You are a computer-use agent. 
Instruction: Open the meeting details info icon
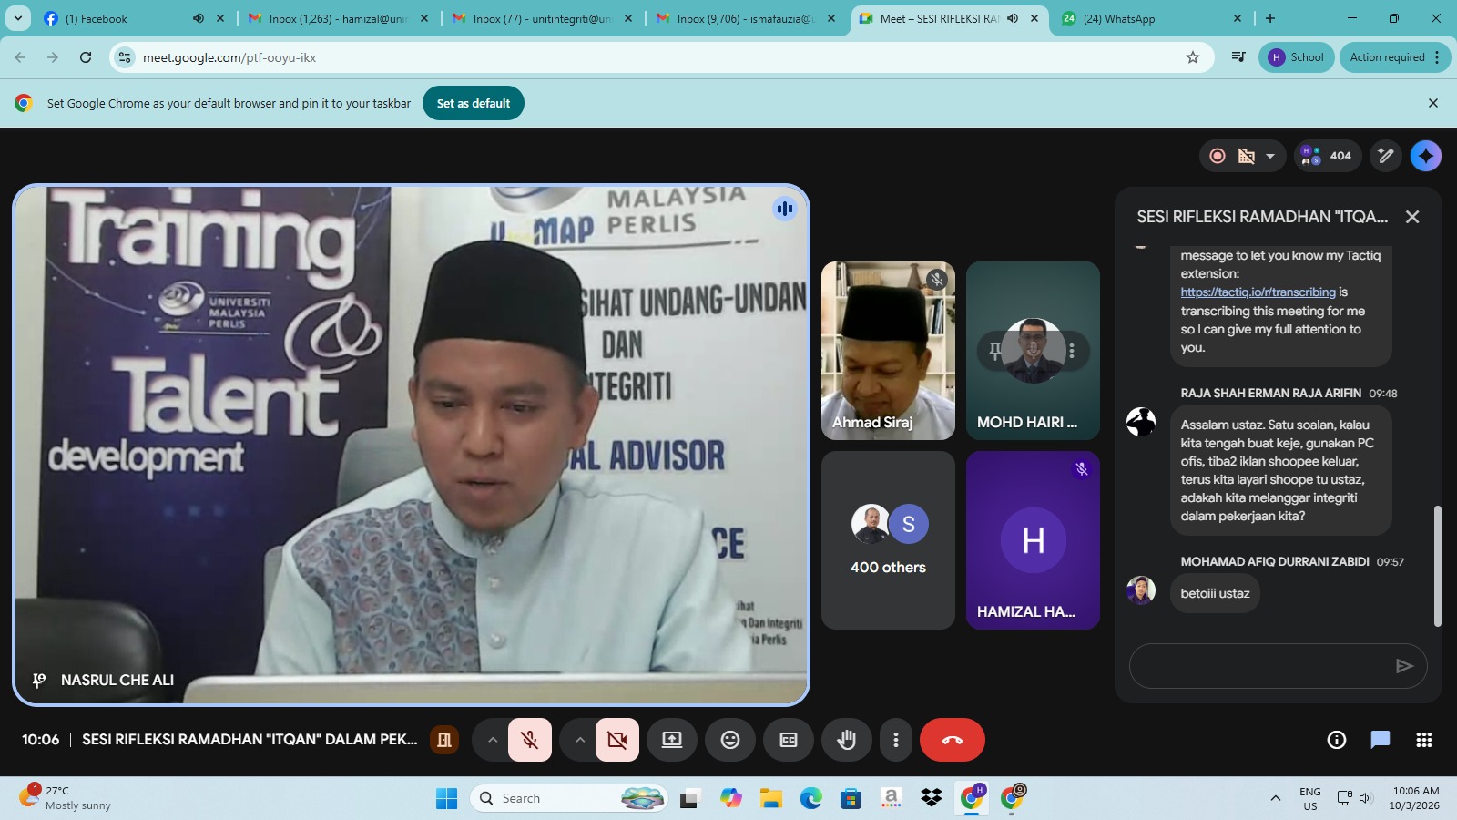(1336, 740)
